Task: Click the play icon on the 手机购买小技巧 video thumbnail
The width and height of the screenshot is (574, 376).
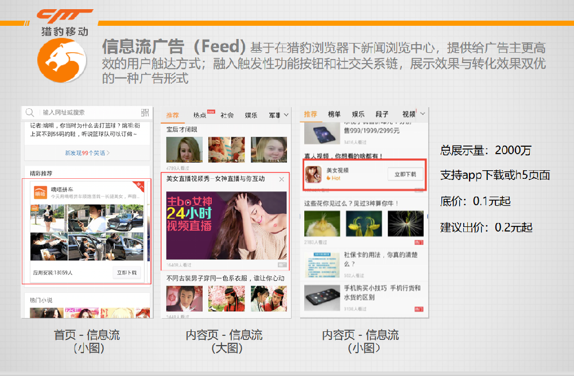Action: click(x=323, y=297)
